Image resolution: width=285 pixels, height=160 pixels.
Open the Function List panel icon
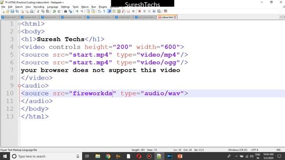click(x=124, y=12)
